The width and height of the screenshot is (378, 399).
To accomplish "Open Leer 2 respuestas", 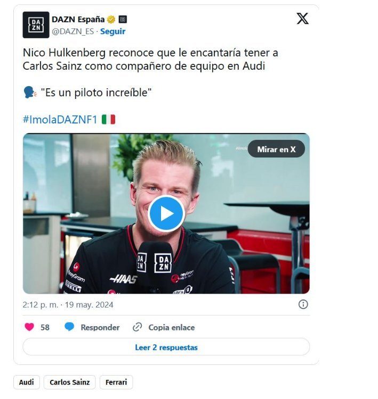I will point(166,347).
